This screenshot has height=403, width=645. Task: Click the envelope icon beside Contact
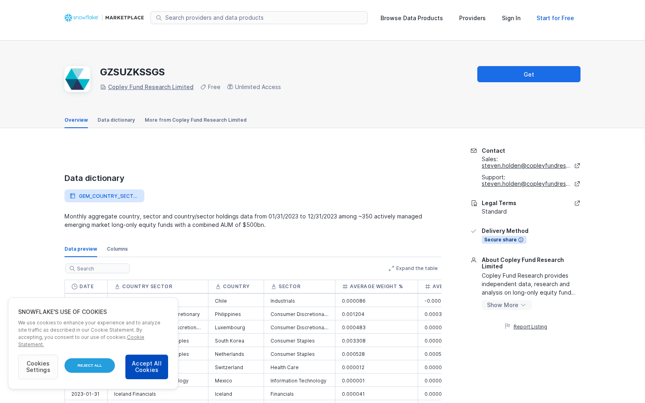tap(474, 151)
